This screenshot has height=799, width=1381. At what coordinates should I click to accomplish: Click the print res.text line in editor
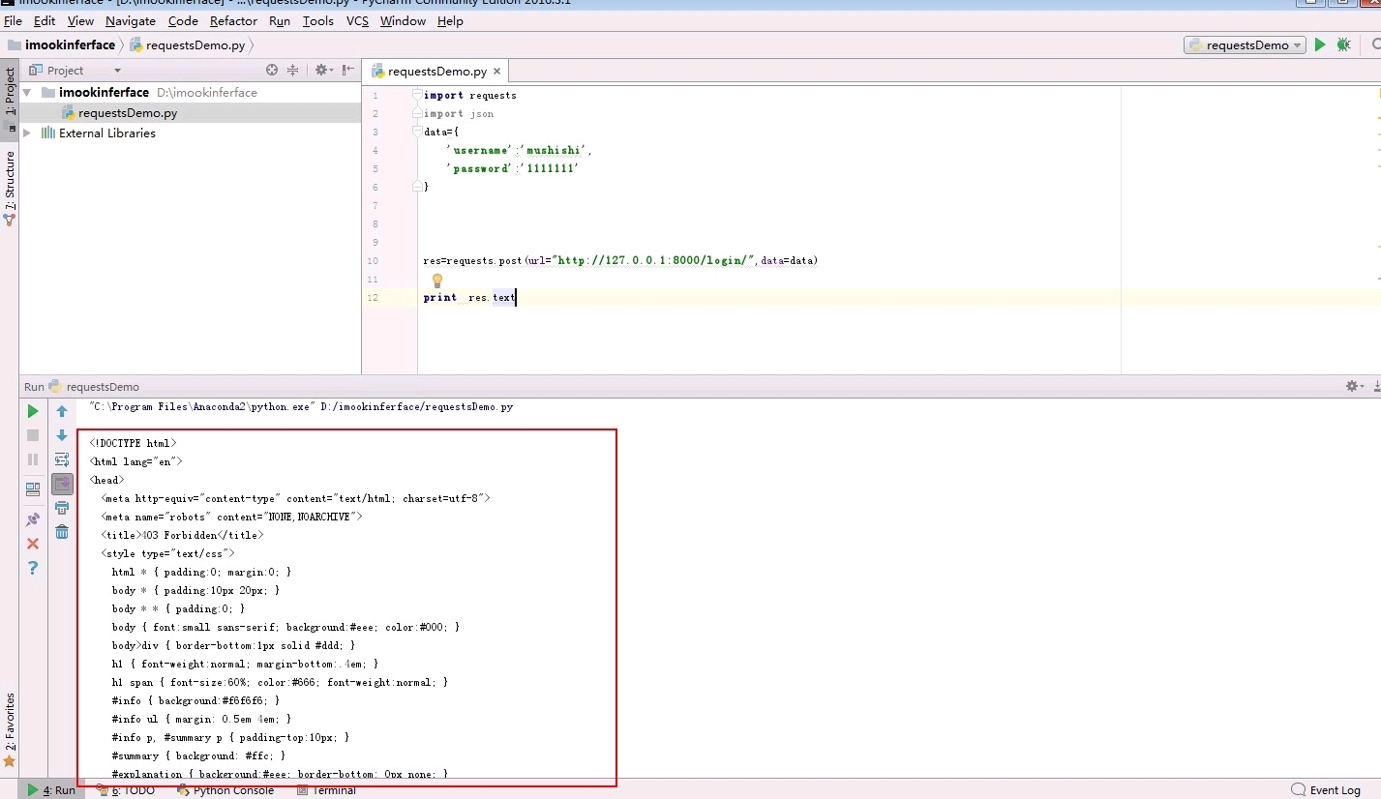[x=469, y=297]
